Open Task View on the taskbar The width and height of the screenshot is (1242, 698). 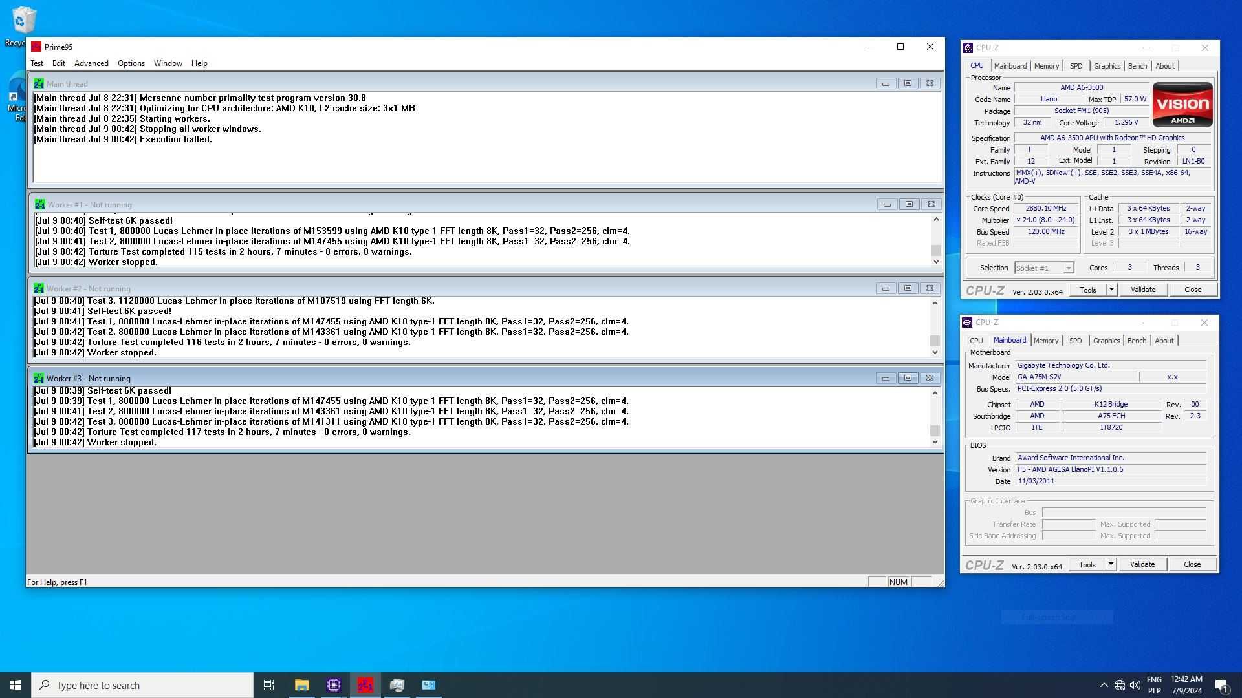(x=269, y=685)
